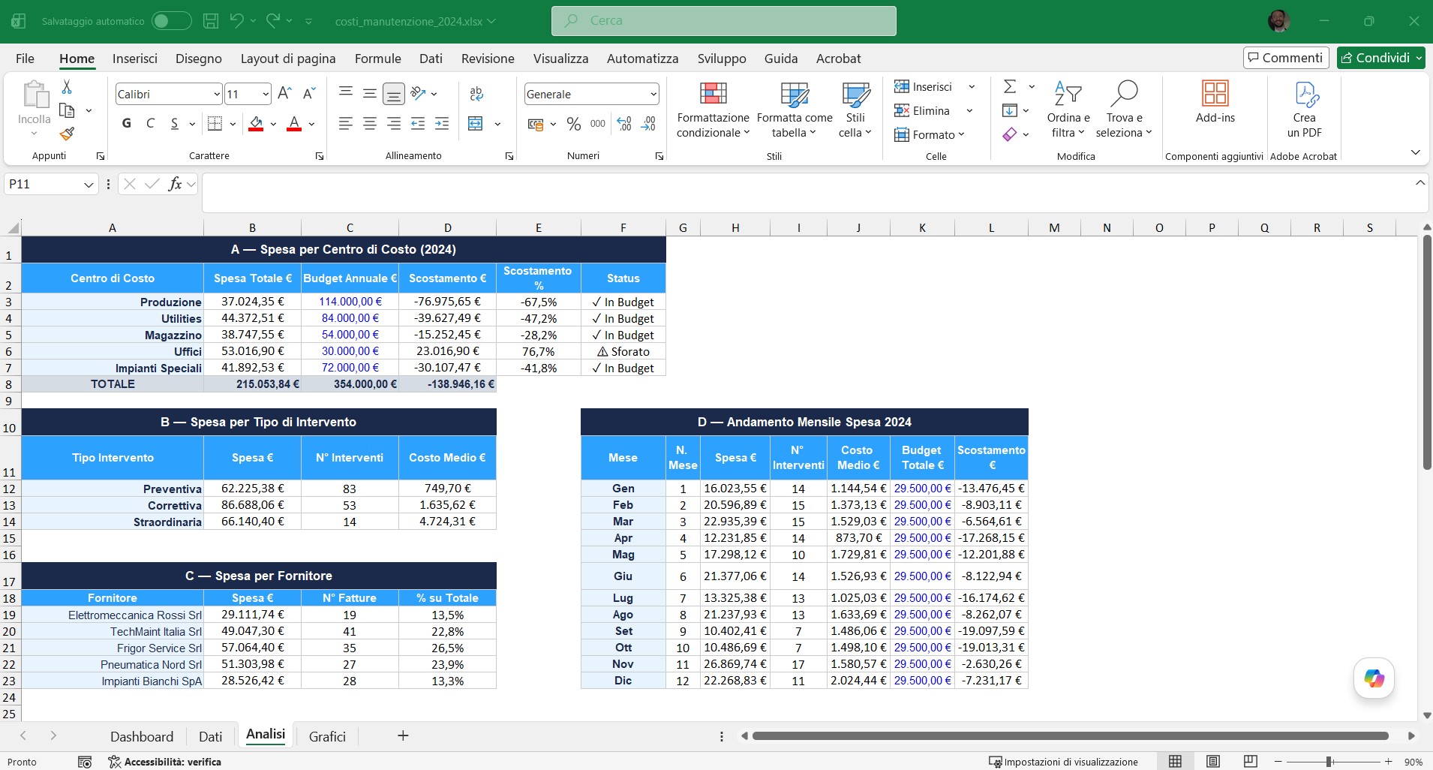Open Conditional Formatting (Formattazione condizionale)
The height and width of the screenshot is (770, 1433).
pos(713,110)
